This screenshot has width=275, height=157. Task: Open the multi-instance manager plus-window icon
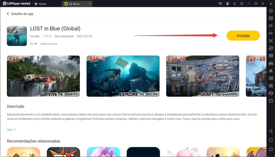point(271,56)
